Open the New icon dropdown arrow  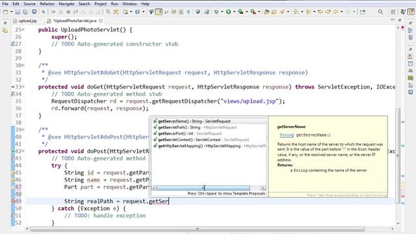[x=11, y=12]
